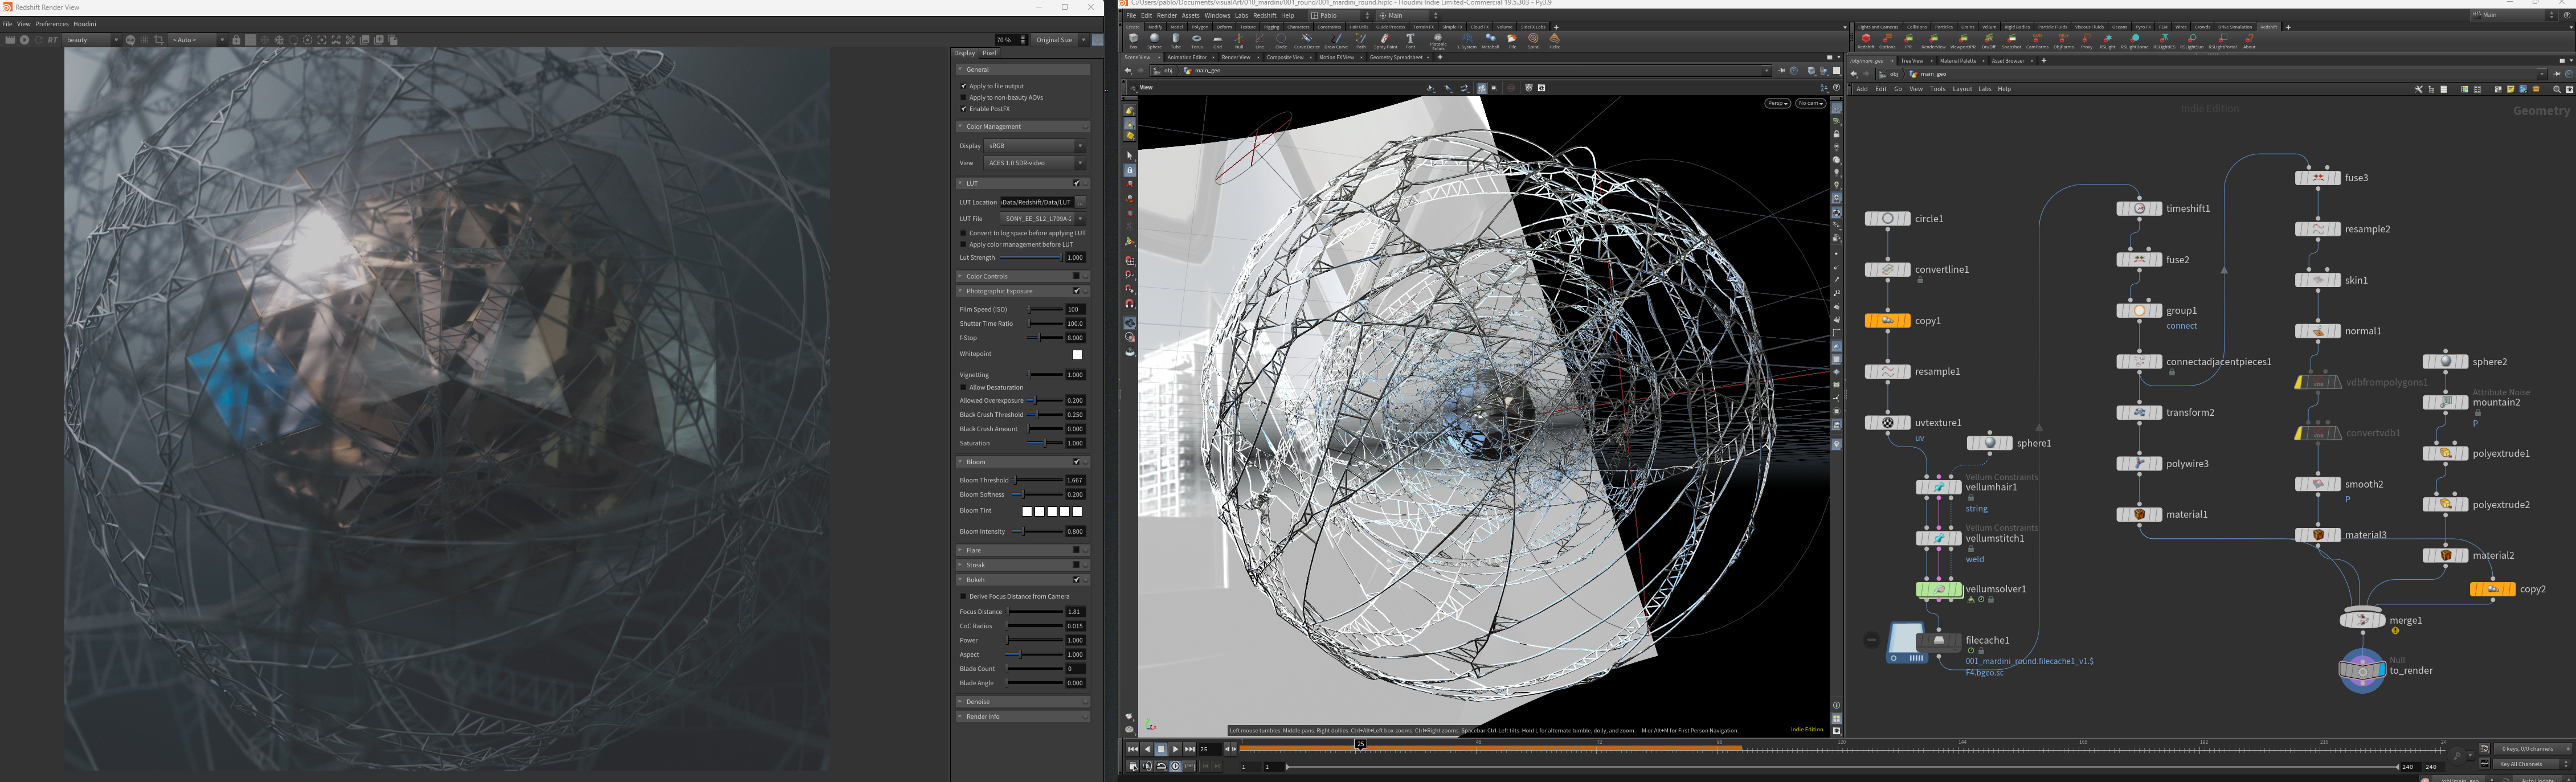Viewport: 2576px width, 782px height.
Task: Select the Helix shelf tool
Action: (x=1554, y=41)
